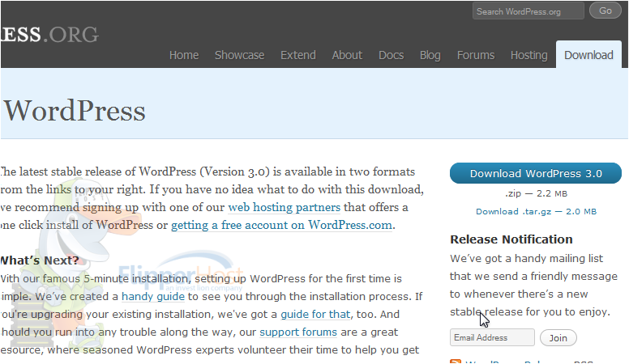This screenshot has width=629, height=364.
Task: Click into the Email Address field
Action: (x=492, y=337)
